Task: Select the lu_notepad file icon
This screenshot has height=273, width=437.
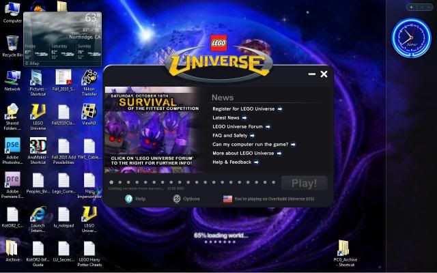Action: [64, 217]
